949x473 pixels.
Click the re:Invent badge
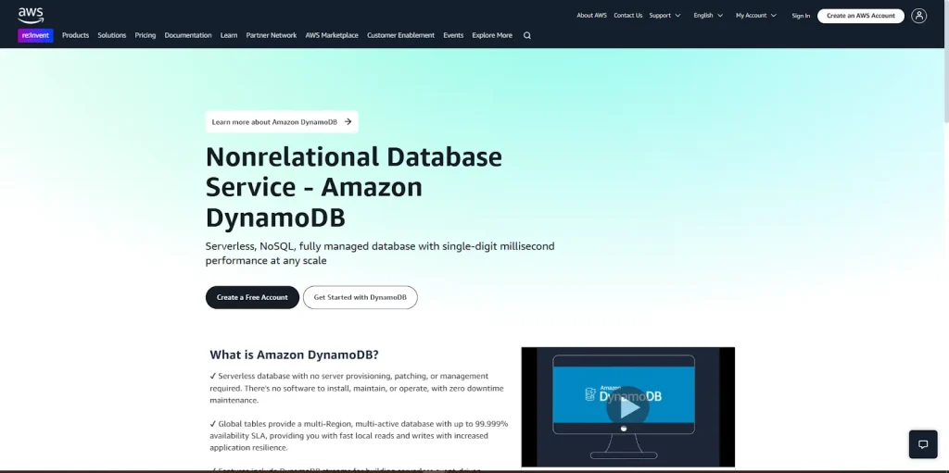click(x=36, y=36)
